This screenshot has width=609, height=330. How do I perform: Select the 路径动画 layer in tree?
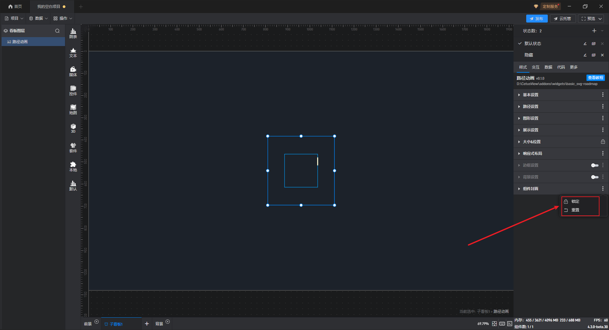[33, 42]
